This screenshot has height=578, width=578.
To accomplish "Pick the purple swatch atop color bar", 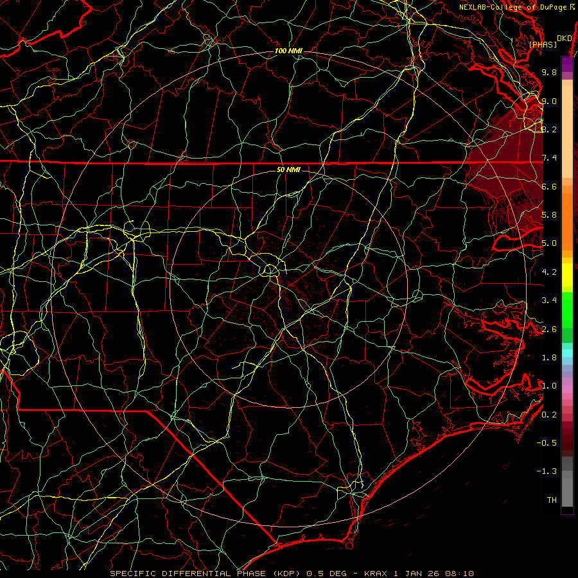I will pyautogui.click(x=567, y=64).
